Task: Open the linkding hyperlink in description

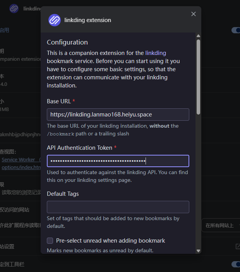Action: (156, 53)
